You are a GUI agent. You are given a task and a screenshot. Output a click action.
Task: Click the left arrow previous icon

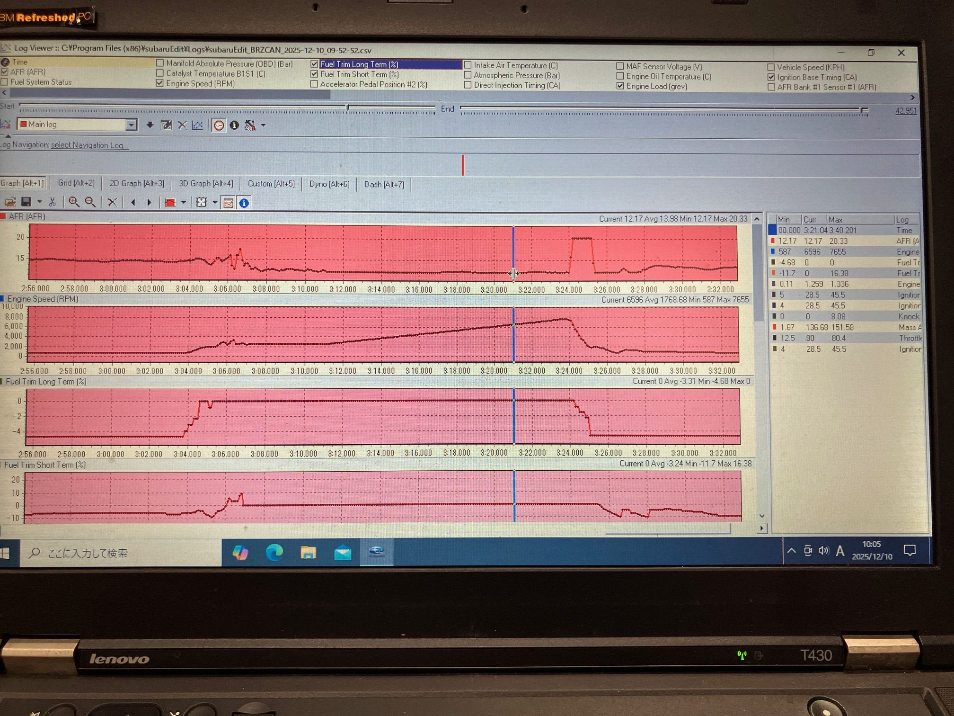point(133,203)
